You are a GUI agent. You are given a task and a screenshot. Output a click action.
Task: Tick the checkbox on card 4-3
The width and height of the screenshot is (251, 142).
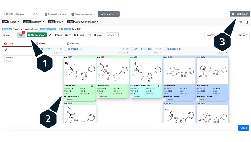click(x=65, y=99)
